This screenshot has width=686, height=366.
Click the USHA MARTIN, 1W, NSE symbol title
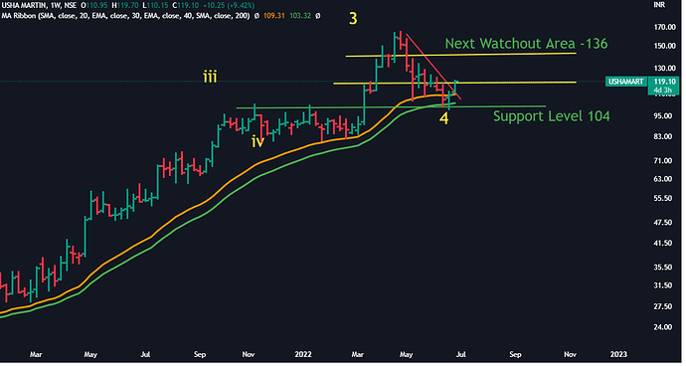(x=39, y=6)
